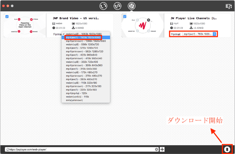Image resolution: width=235 pixels, height=154 pixels.
Task: Click the second video's 1920x1080 resolution text
Action: click(199, 24)
